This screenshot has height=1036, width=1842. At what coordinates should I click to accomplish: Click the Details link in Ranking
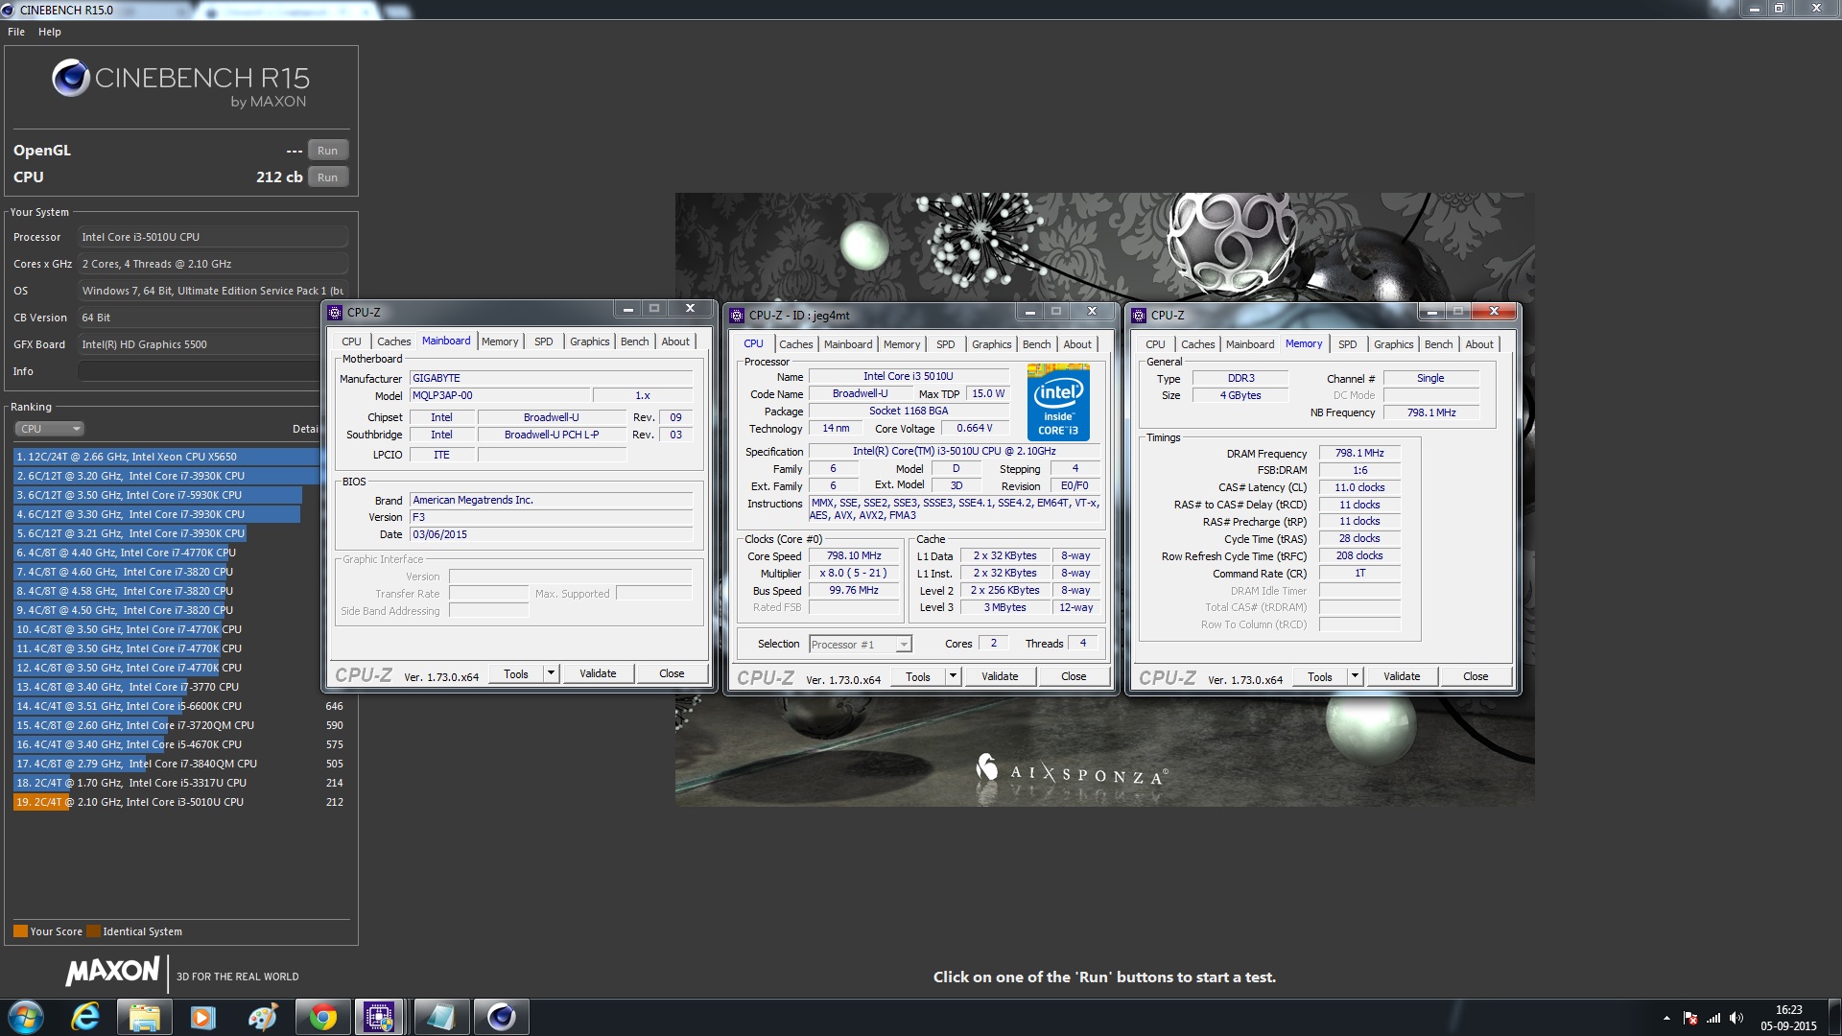(305, 429)
